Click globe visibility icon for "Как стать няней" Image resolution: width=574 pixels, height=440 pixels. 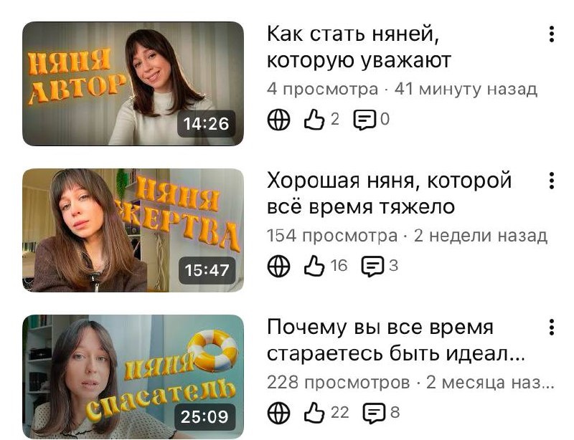278,119
